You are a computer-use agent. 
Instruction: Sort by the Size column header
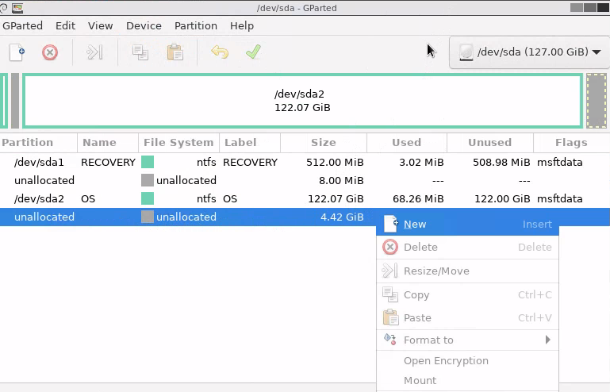[323, 143]
